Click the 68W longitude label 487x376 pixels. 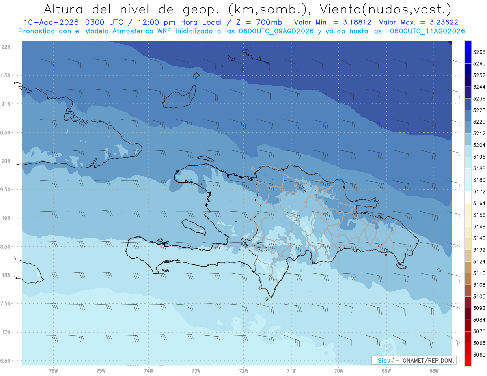(434, 370)
